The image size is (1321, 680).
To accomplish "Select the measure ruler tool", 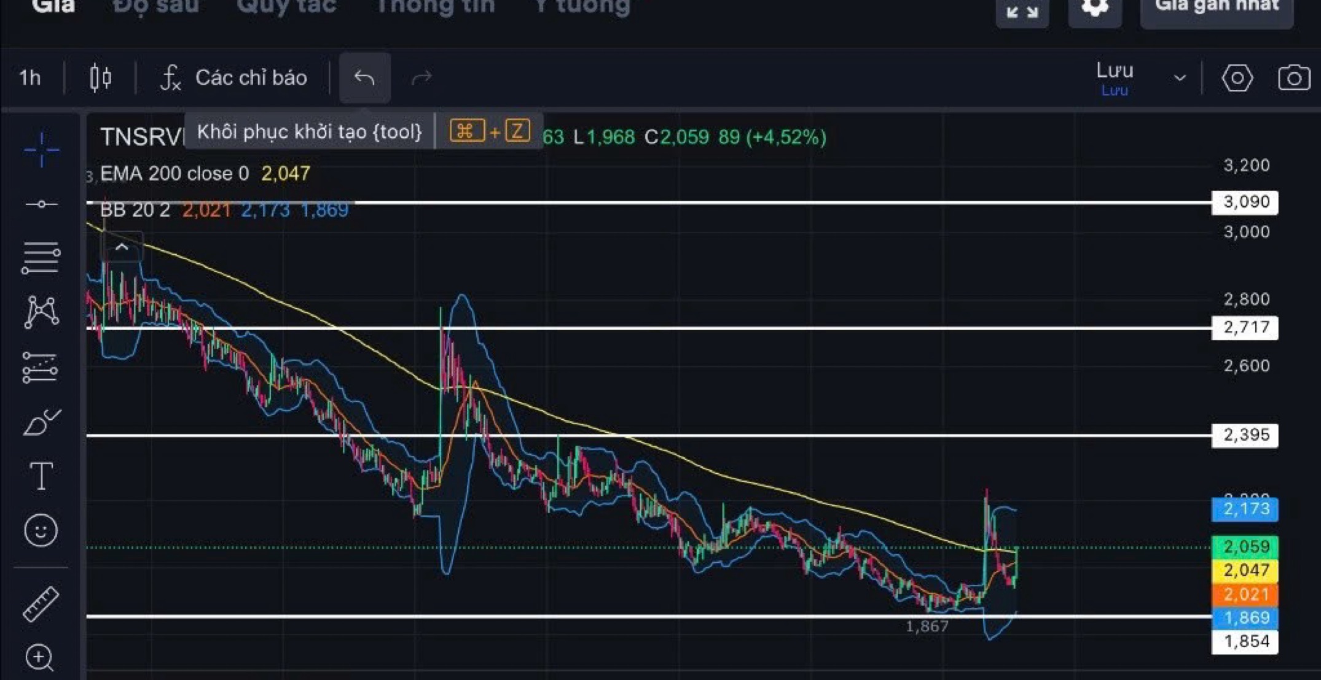I will (41, 619).
